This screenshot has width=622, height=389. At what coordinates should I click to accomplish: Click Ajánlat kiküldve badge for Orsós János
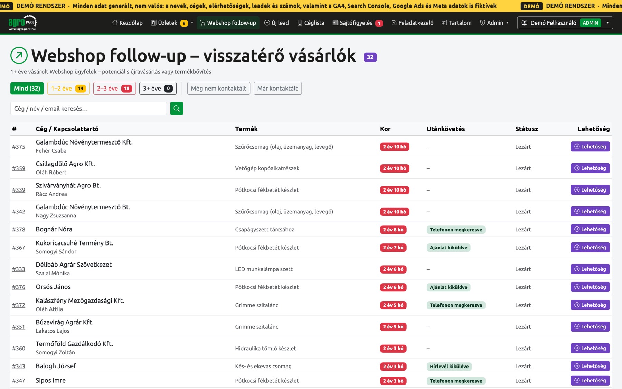pos(449,287)
